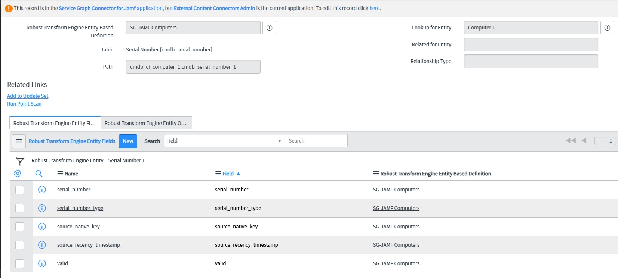618x278 pixels.
Task: Click info icon beside Computer 1 field
Action: pos(607,28)
